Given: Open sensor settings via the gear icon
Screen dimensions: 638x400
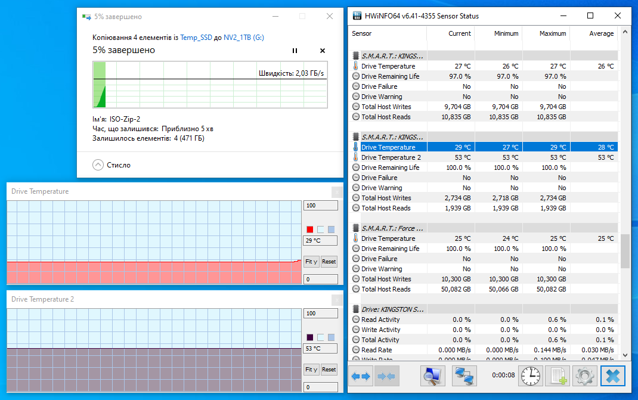Looking at the screenshot, I should (584, 376).
